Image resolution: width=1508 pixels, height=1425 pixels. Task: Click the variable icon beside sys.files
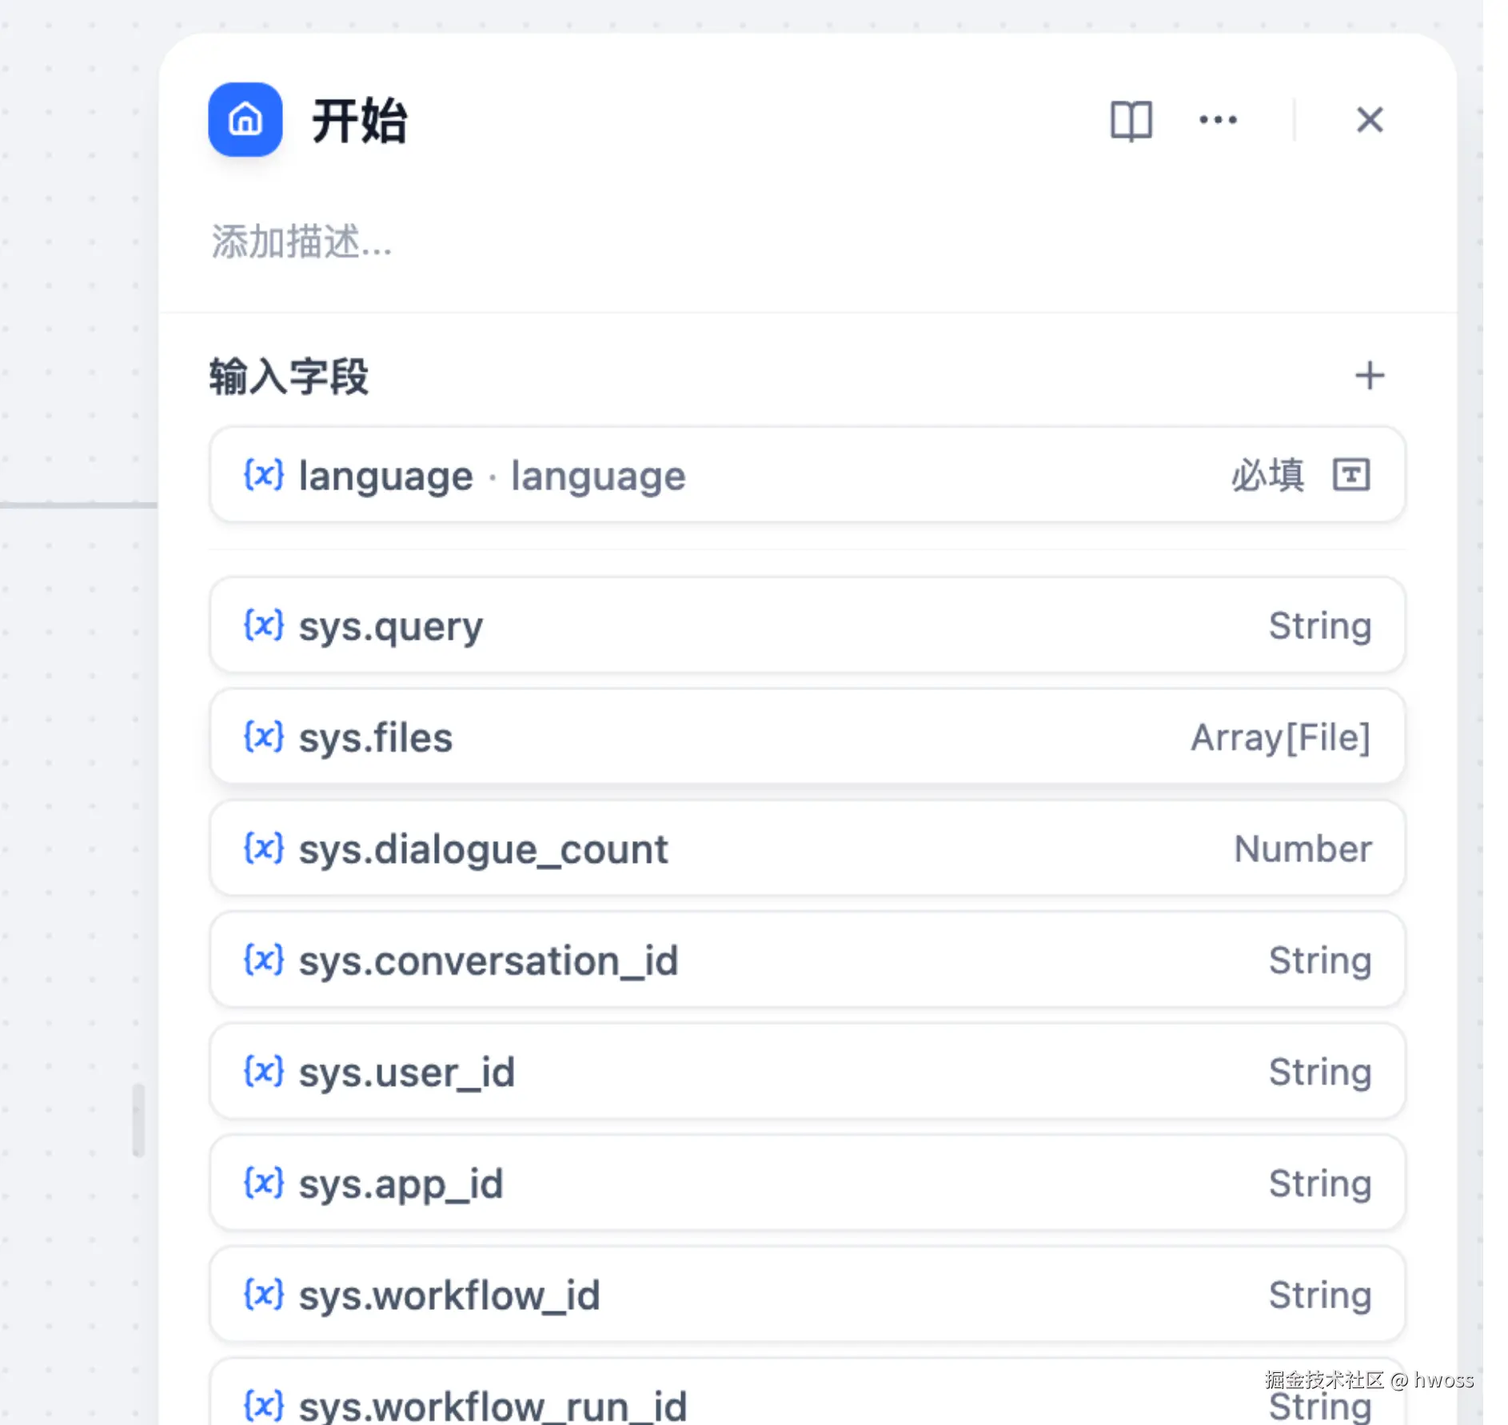[264, 736]
